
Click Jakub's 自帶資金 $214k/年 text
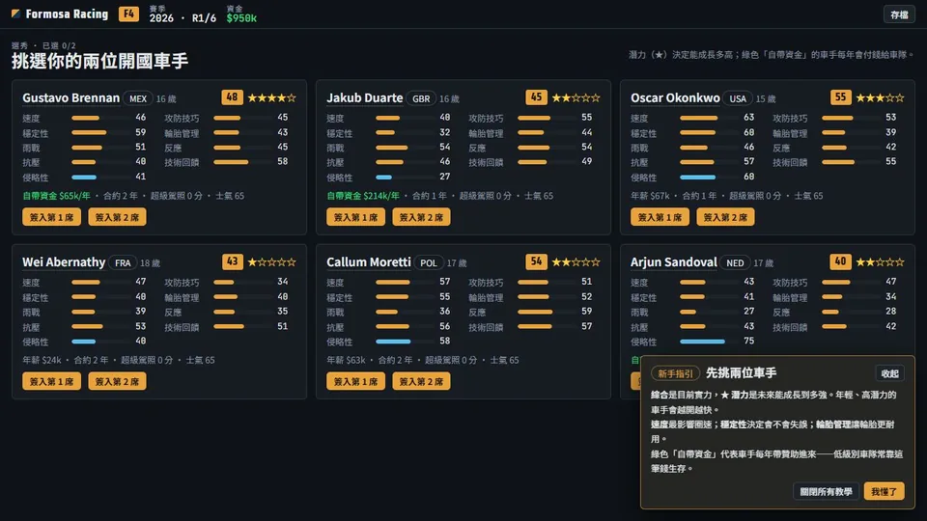point(363,196)
